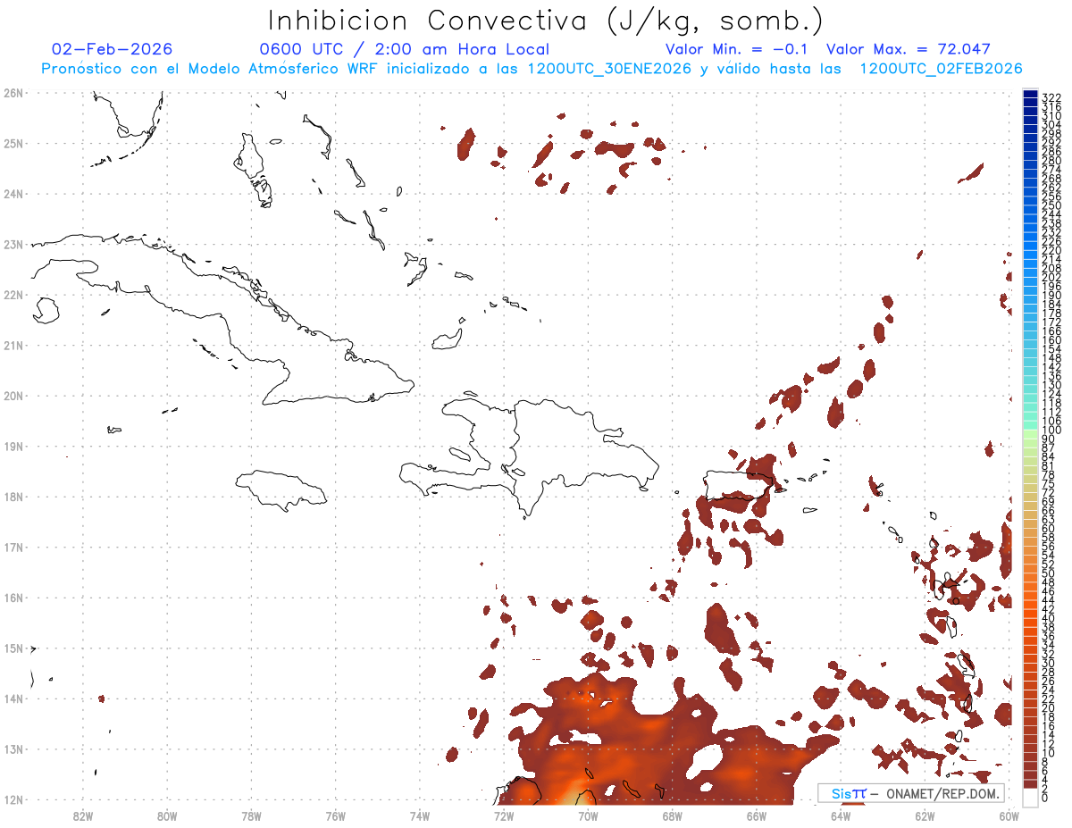
Task: Click the '12N' latitude label
Action: pos(13,799)
